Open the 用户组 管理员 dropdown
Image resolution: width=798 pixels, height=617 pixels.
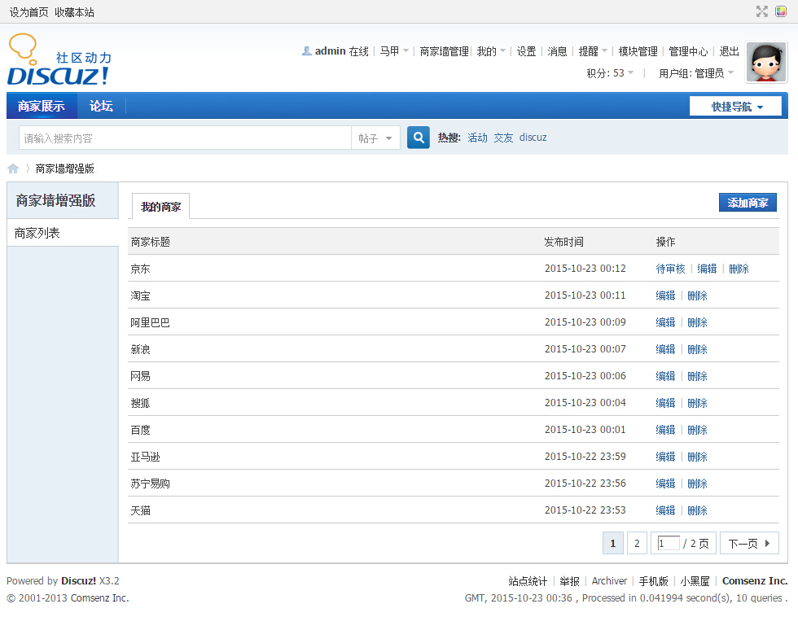[x=696, y=73]
